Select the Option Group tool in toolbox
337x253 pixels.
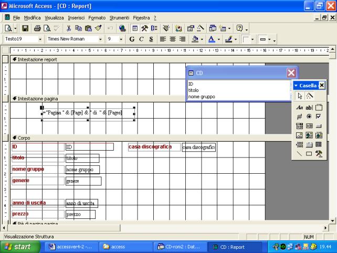(319, 107)
